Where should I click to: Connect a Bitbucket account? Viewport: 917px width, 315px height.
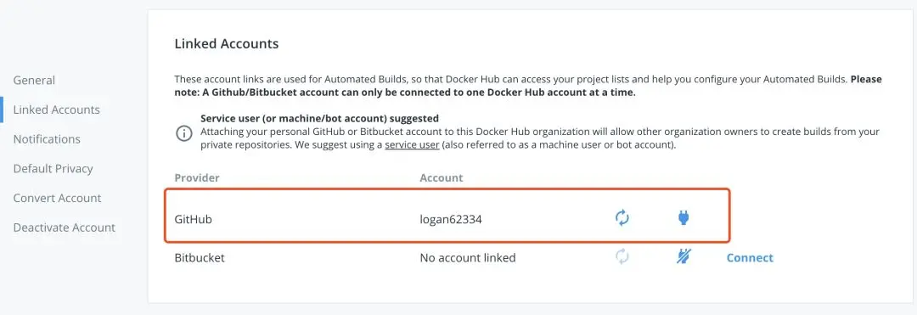pos(750,258)
